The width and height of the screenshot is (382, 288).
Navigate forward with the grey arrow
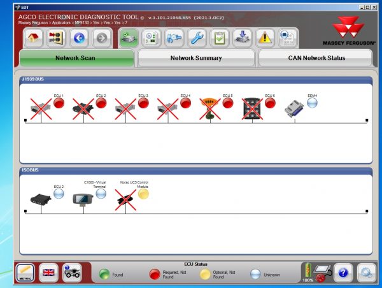point(102,38)
